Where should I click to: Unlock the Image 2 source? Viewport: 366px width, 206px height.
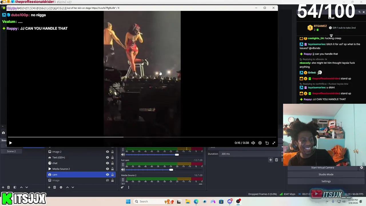click(x=112, y=152)
